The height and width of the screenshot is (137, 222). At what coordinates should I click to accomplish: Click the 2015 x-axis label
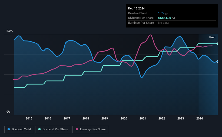(29, 118)
